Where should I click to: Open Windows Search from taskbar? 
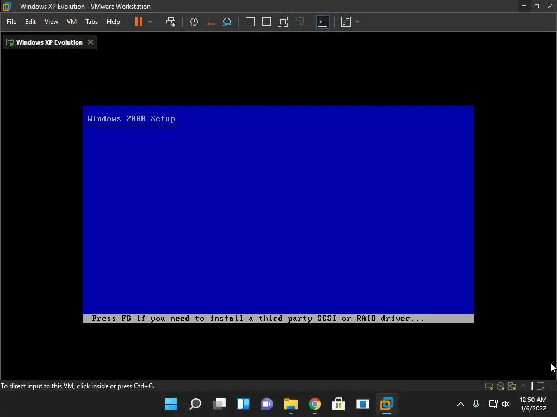tap(195, 404)
